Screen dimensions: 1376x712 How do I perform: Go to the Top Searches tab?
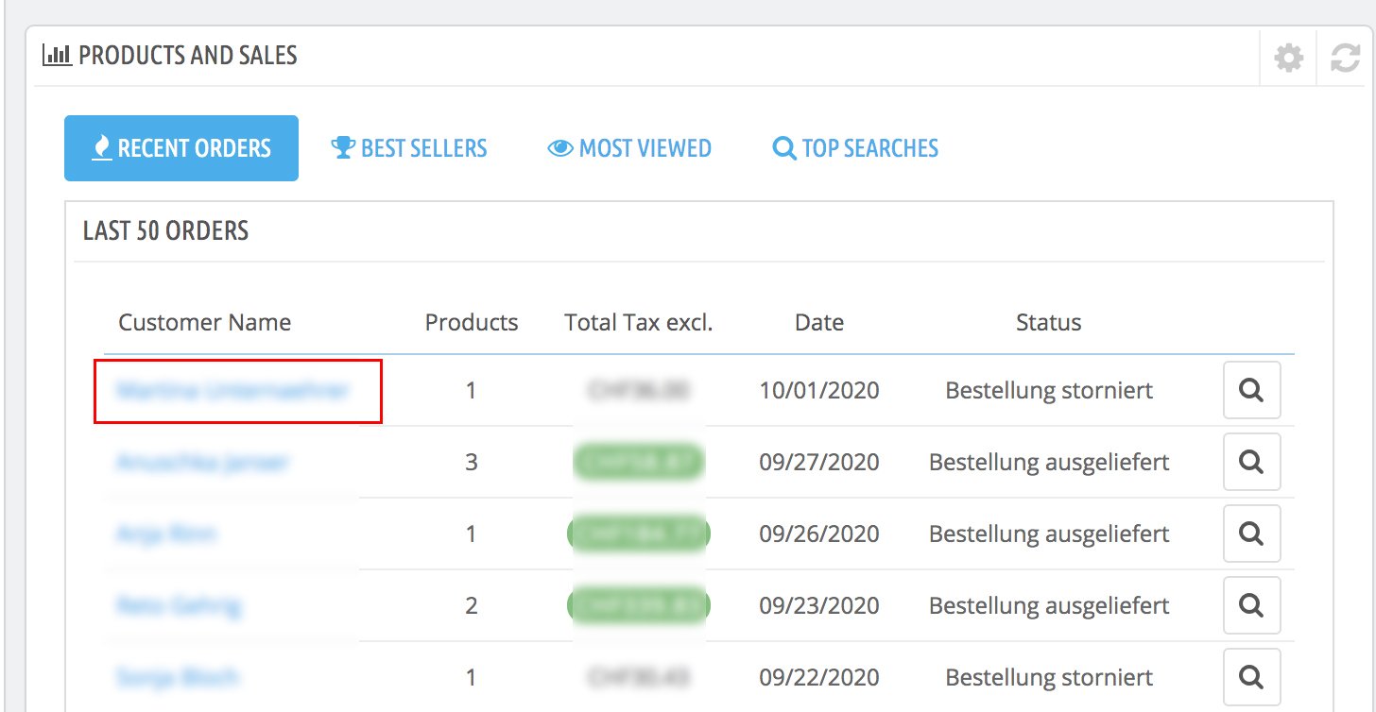[855, 148]
